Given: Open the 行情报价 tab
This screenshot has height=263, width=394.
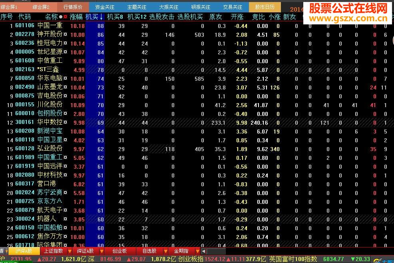Looking at the screenshot, I should coord(73,7).
